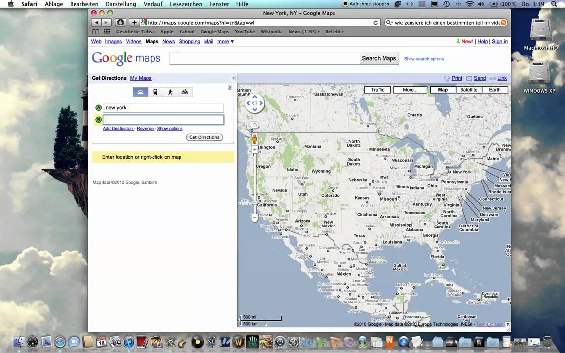Click the Reverse link

point(145,129)
